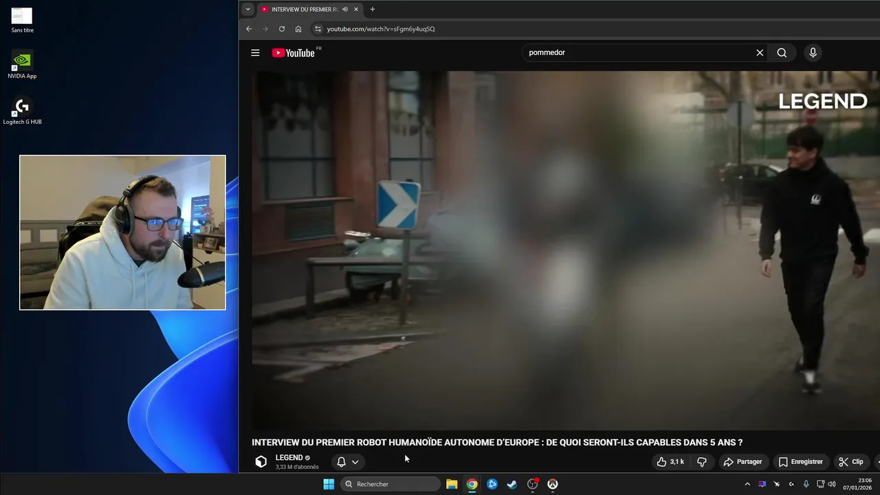Mute tab using speaker icon on tab

point(345,10)
